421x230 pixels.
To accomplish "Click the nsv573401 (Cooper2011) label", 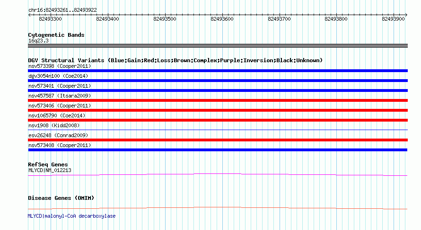I will 60,86.
